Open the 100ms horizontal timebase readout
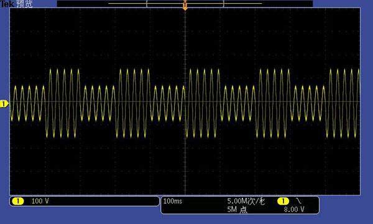Viewport: 373px width, 224px height. [x=173, y=201]
